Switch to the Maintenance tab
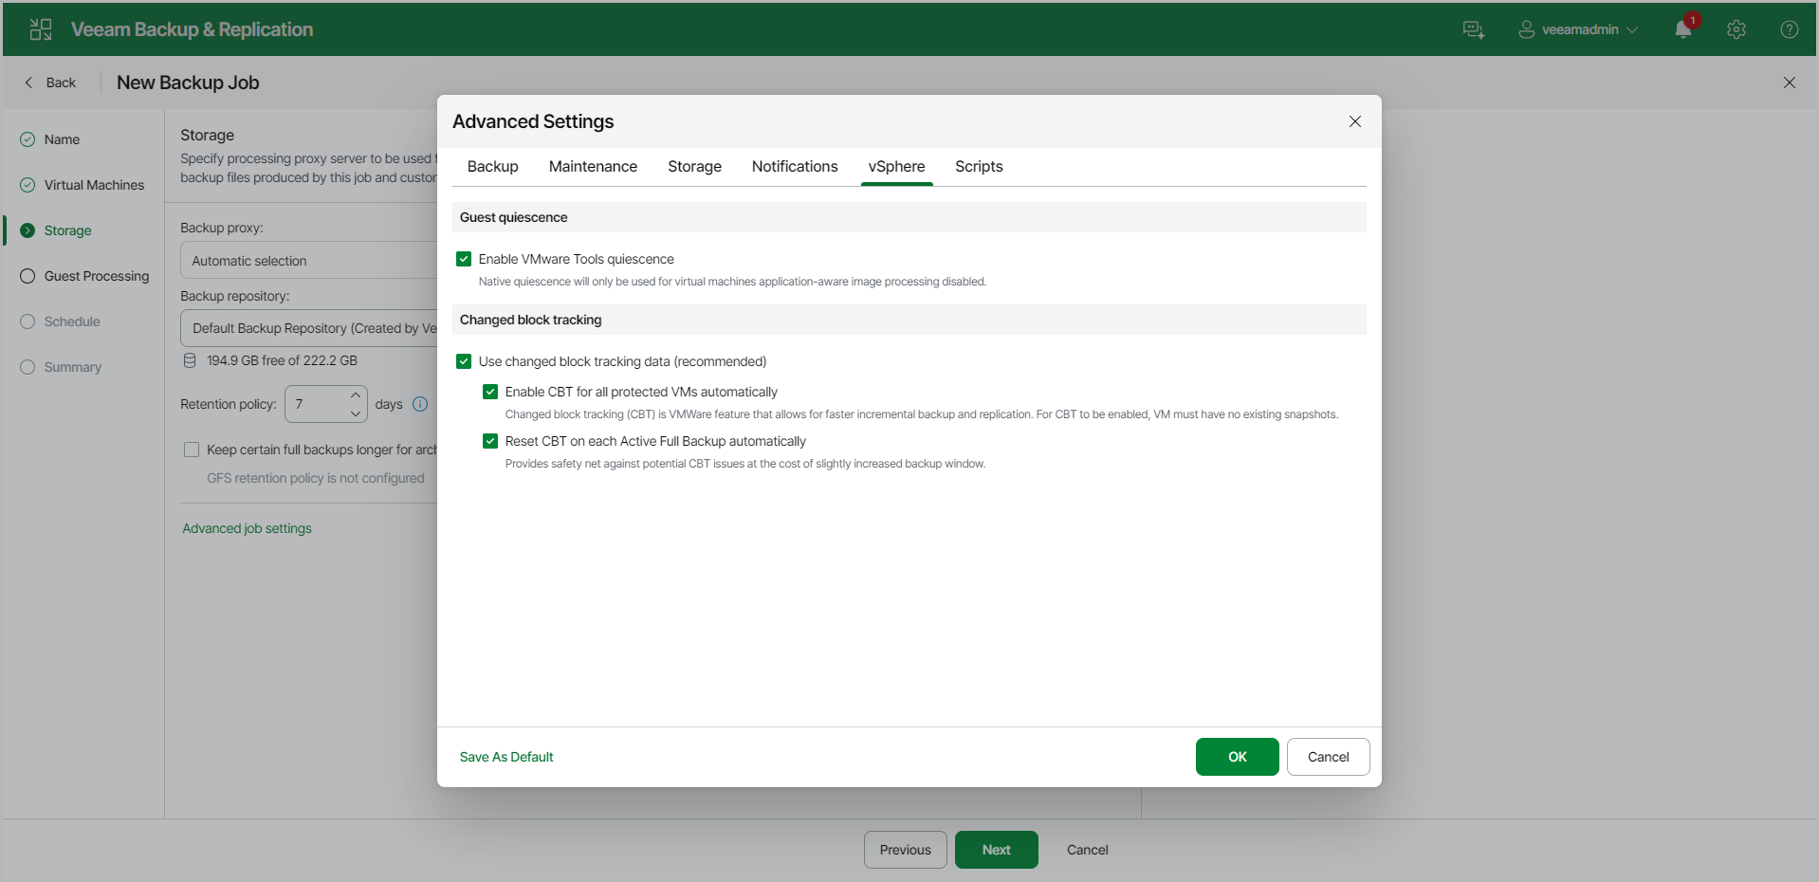Screen dimensions: 1819x882 pyautogui.click(x=593, y=166)
